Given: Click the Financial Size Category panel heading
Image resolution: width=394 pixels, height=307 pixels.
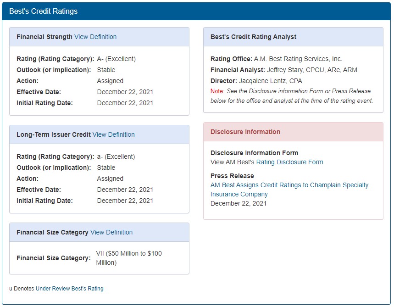Looking at the screenshot, I should (52, 232).
